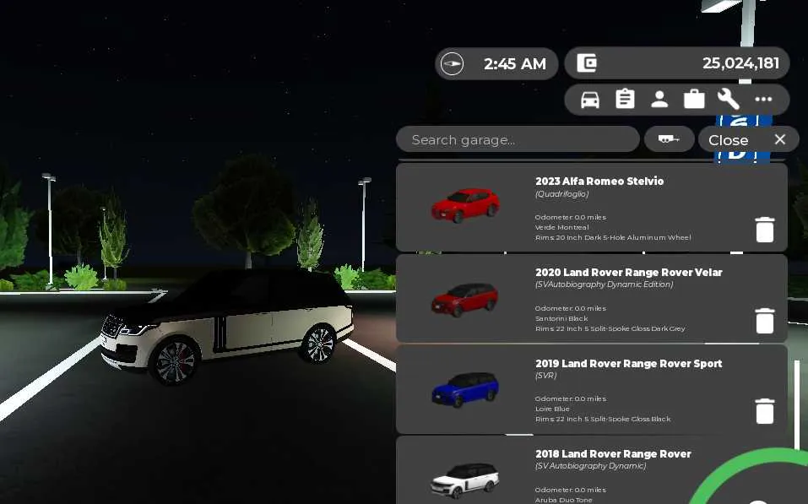Delete the 2019 Range Rover Sport

(x=765, y=411)
